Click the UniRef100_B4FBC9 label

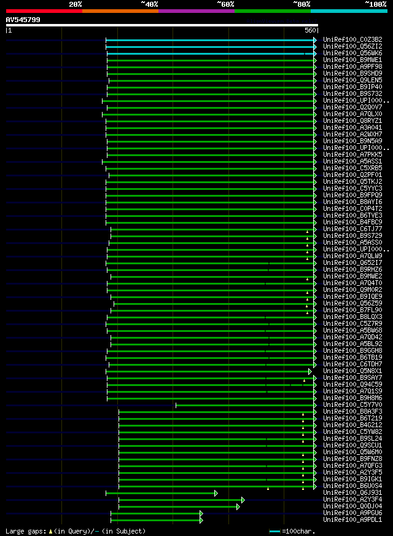click(x=352, y=223)
